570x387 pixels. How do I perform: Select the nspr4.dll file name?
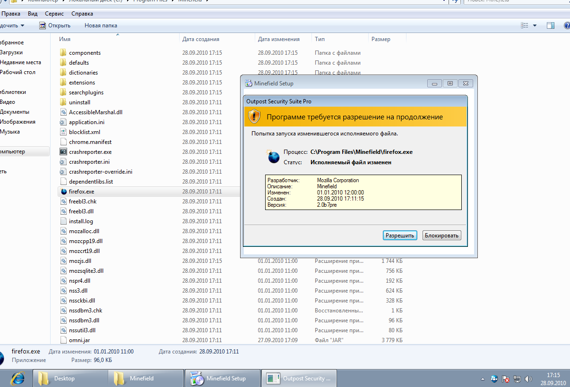click(79, 281)
